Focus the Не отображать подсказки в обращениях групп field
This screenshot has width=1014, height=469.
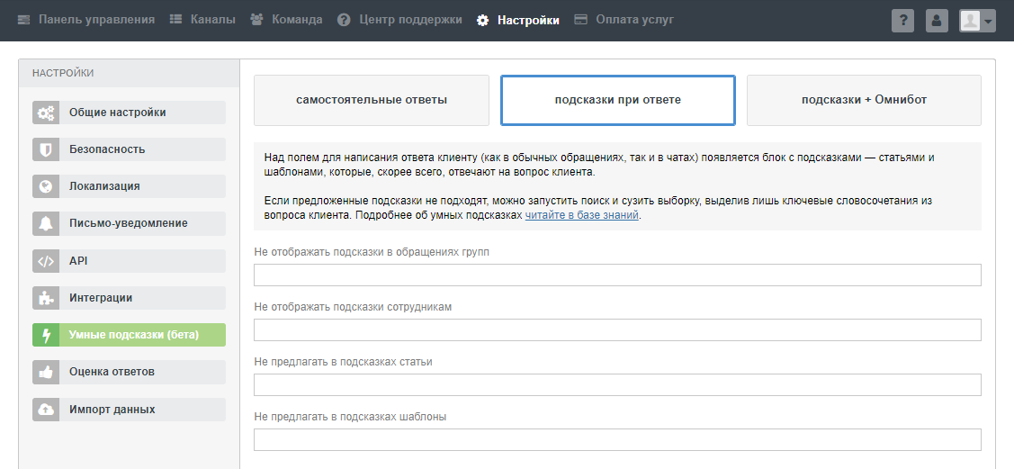tap(617, 275)
